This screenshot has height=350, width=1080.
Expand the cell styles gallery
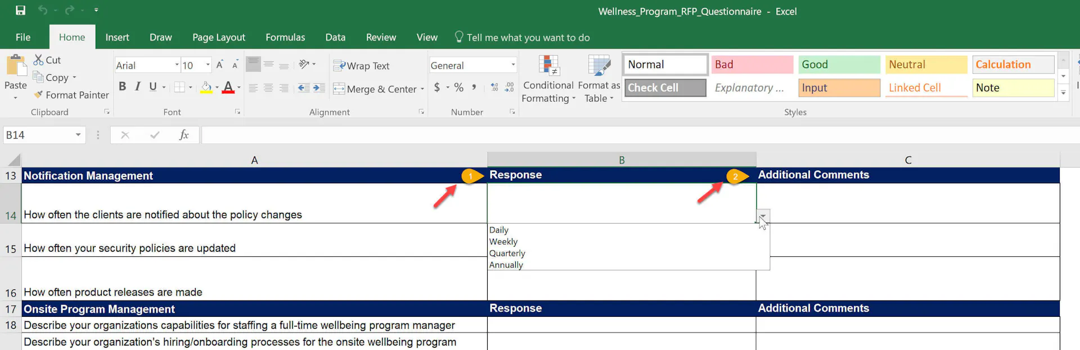pyautogui.click(x=1063, y=93)
